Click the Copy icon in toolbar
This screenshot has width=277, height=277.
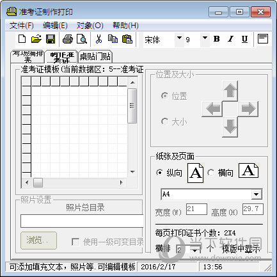tap(113, 39)
